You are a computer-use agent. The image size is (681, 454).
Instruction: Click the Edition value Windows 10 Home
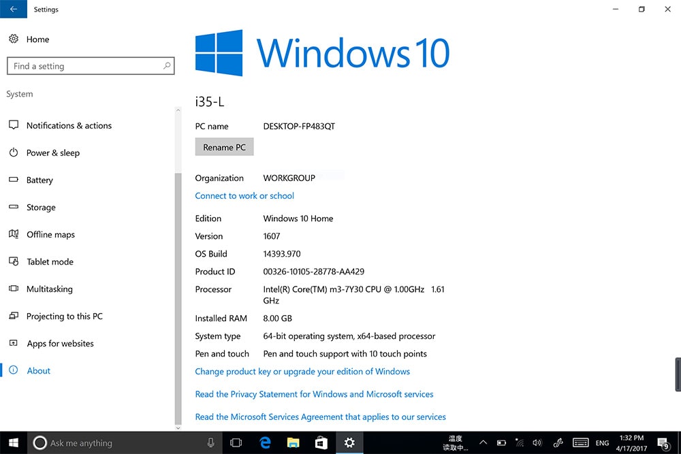[298, 218]
